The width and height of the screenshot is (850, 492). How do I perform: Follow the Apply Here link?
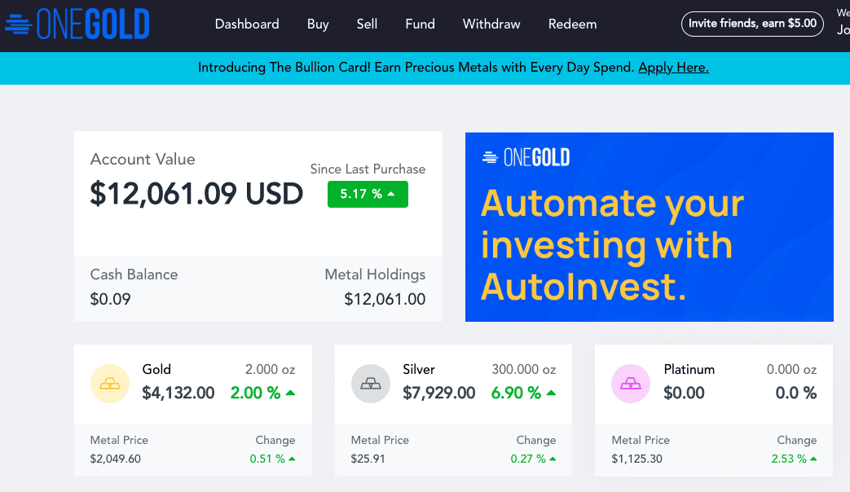point(673,68)
